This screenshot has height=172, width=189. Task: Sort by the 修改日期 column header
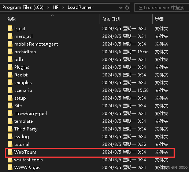tap(111, 19)
